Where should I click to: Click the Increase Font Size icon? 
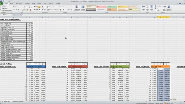tap(29, 7)
